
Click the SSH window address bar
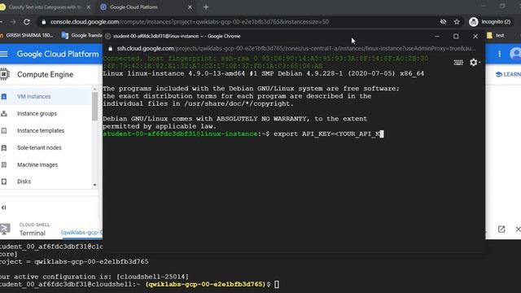[296, 49]
